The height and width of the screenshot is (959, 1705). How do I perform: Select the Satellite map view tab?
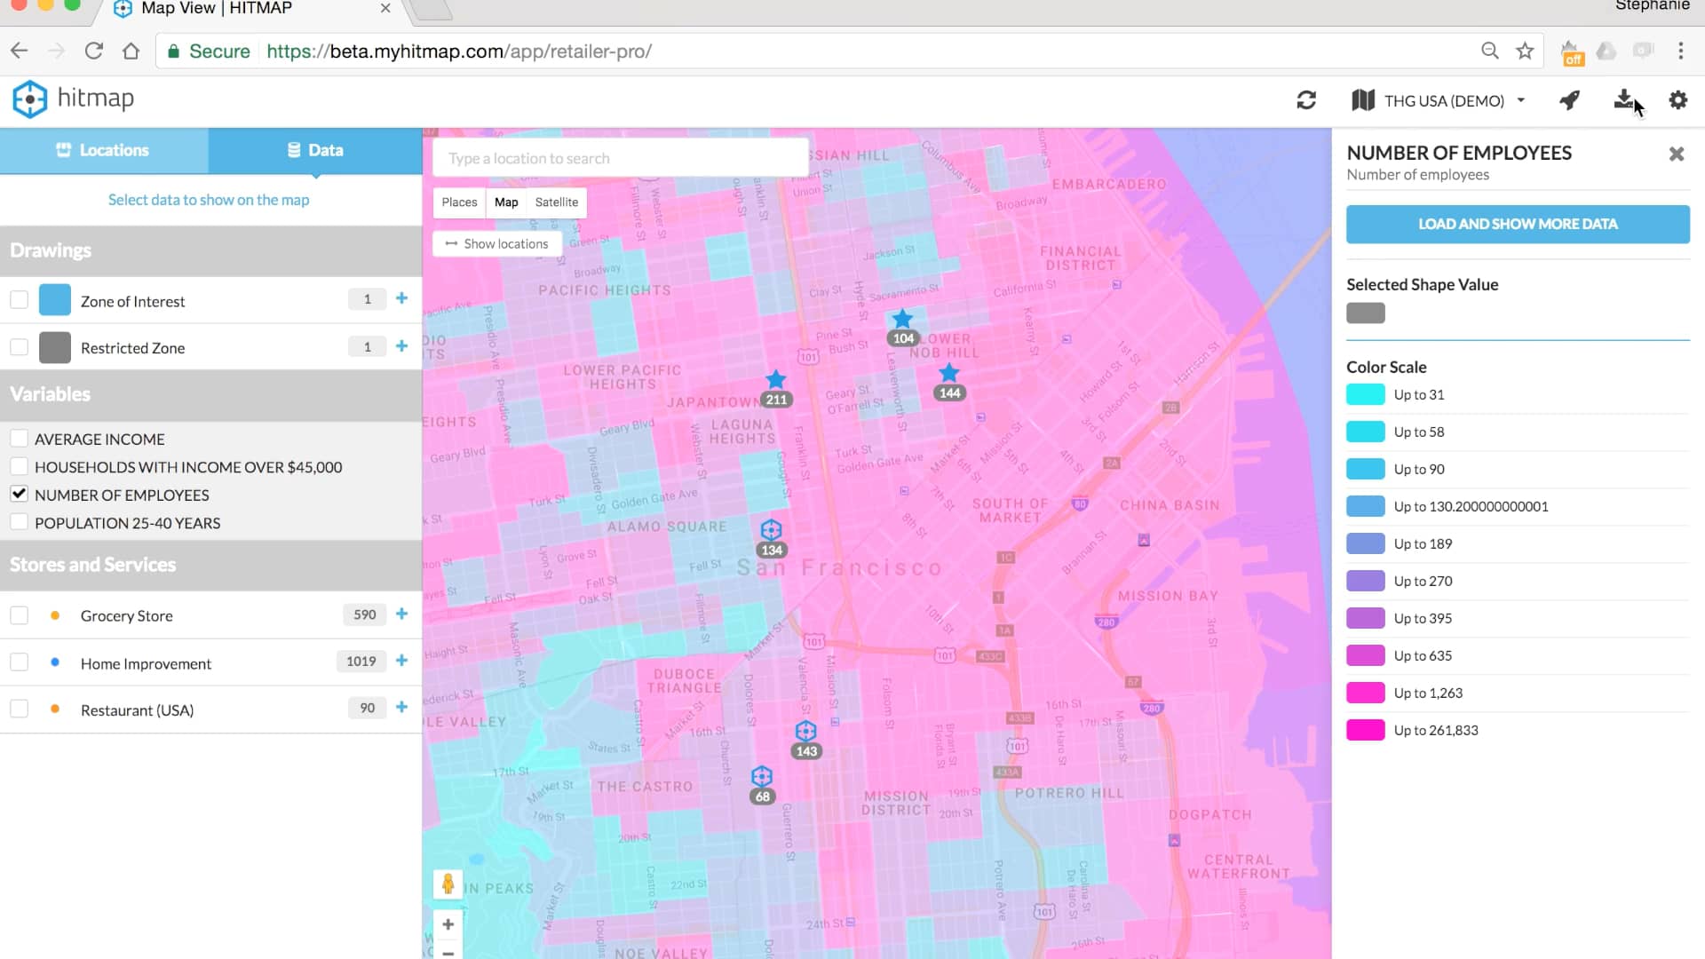(556, 202)
